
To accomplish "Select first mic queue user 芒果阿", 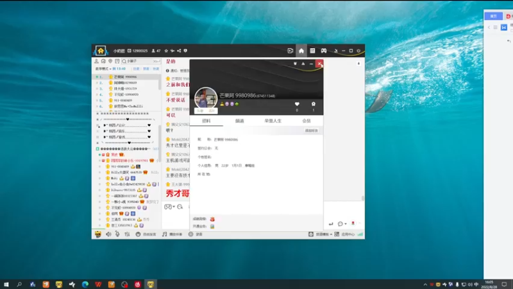I will (x=126, y=76).
